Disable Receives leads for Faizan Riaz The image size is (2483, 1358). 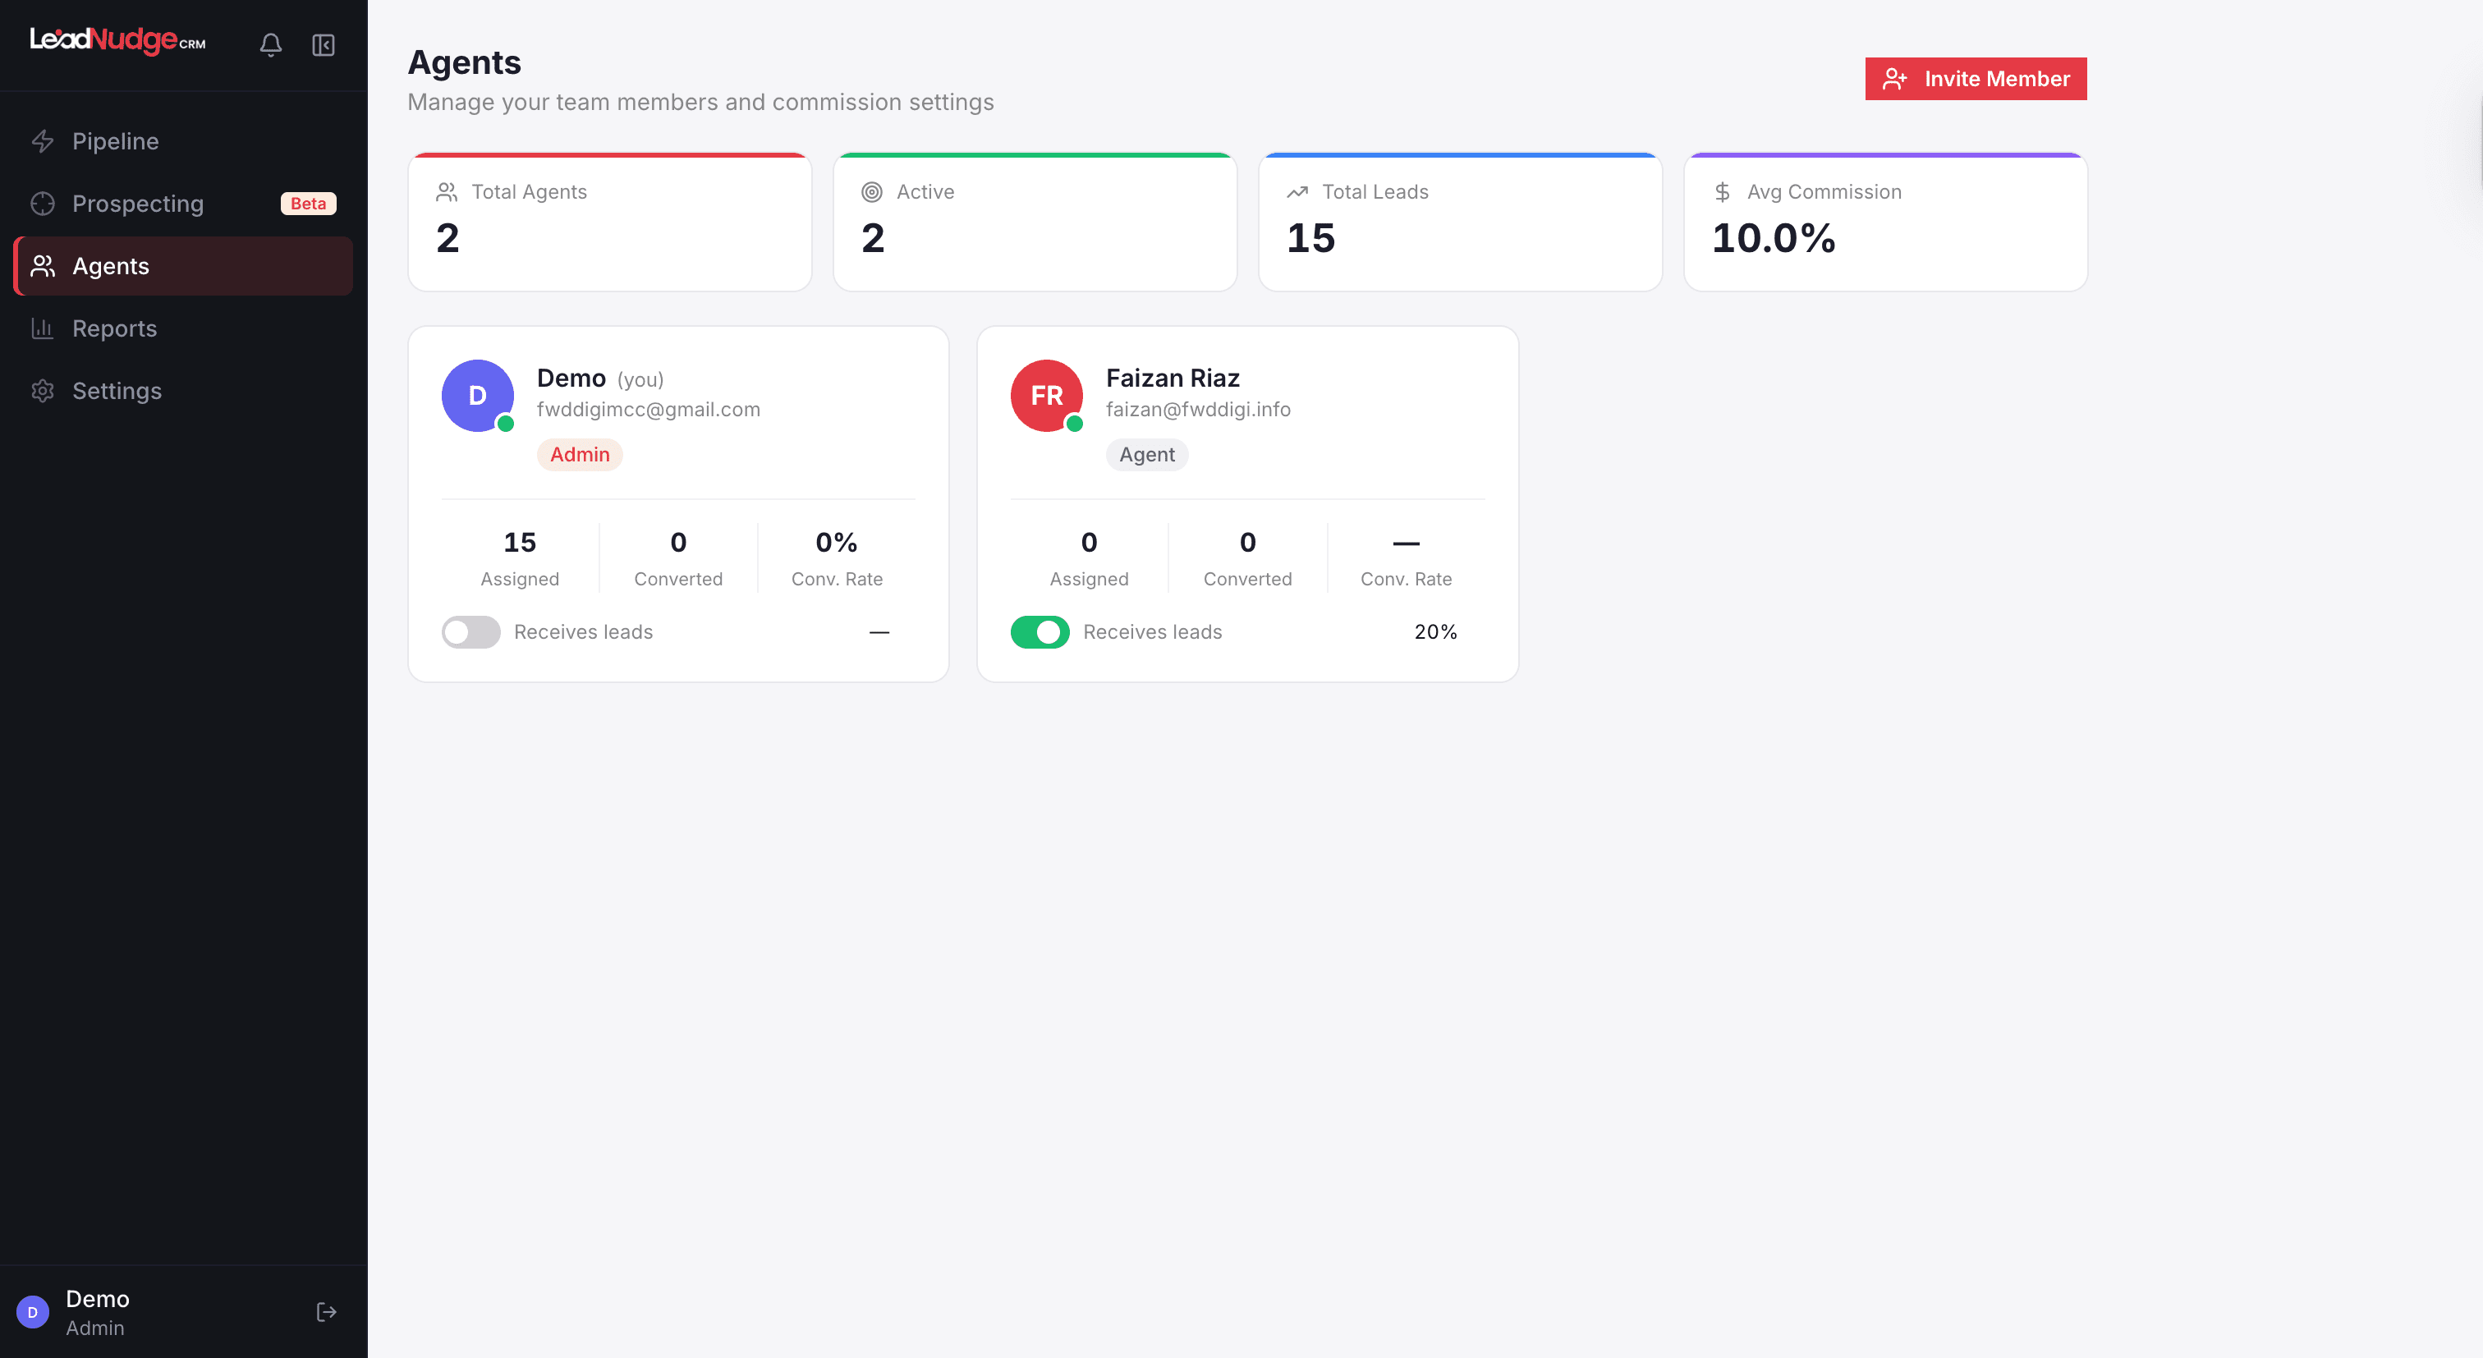[1040, 632]
